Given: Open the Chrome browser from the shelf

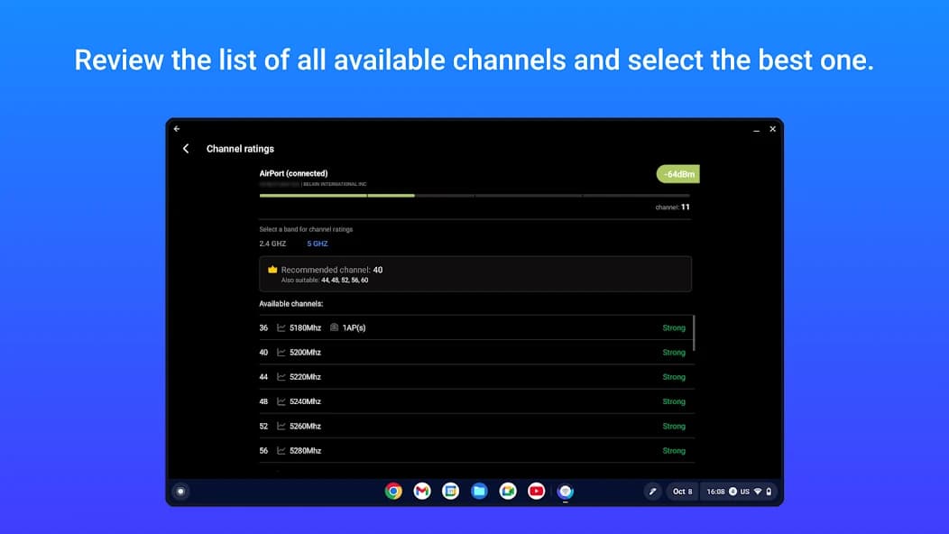Looking at the screenshot, I should (x=393, y=492).
